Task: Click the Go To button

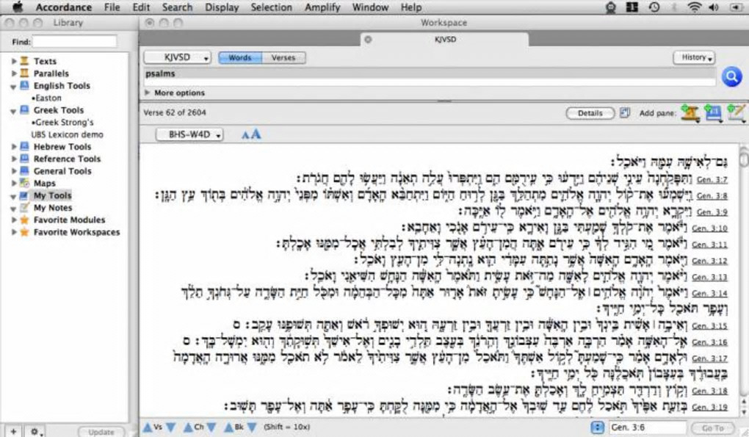Action: (x=713, y=428)
